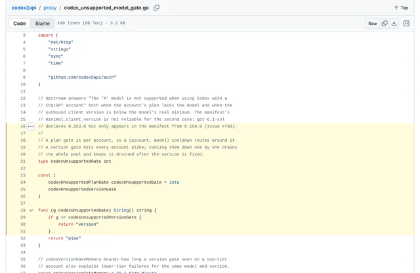
Task: Click the const keyword on line 23
Action: point(44,175)
